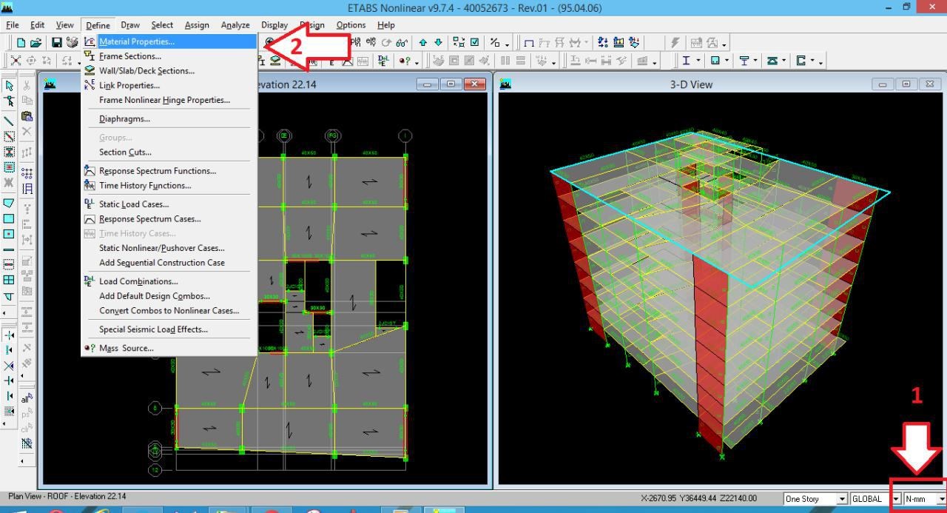Open steel joist design icon
Viewport: 947px width, 513px height.
pyautogui.click(x=772, y=61)
